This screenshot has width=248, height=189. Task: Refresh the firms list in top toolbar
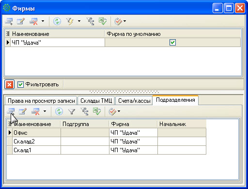click(x=57, y=21)
